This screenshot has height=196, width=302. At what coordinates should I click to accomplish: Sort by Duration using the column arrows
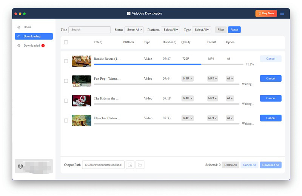[x=176, y=42]
